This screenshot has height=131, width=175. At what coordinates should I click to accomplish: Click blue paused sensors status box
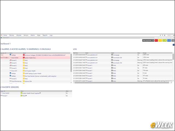tap(169, 40)
